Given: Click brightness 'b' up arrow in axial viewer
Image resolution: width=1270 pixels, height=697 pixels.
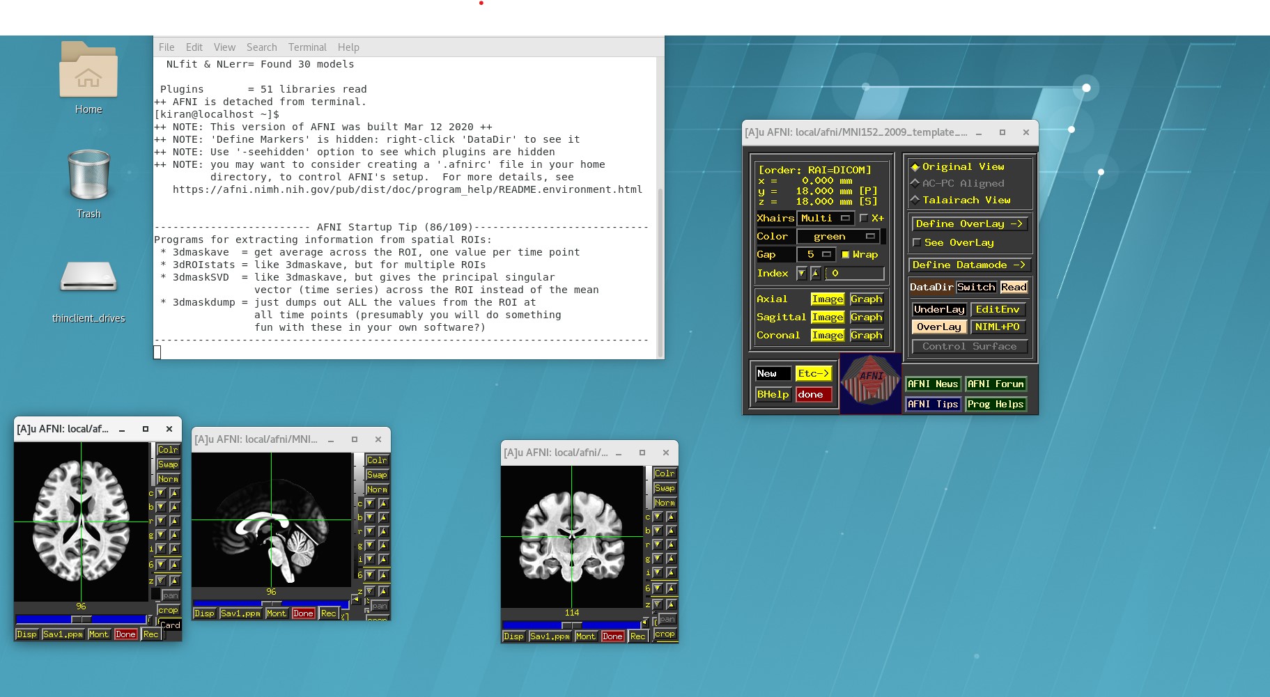Looking at the screenshot, I should pyautogui.click(x=174, y=507).
